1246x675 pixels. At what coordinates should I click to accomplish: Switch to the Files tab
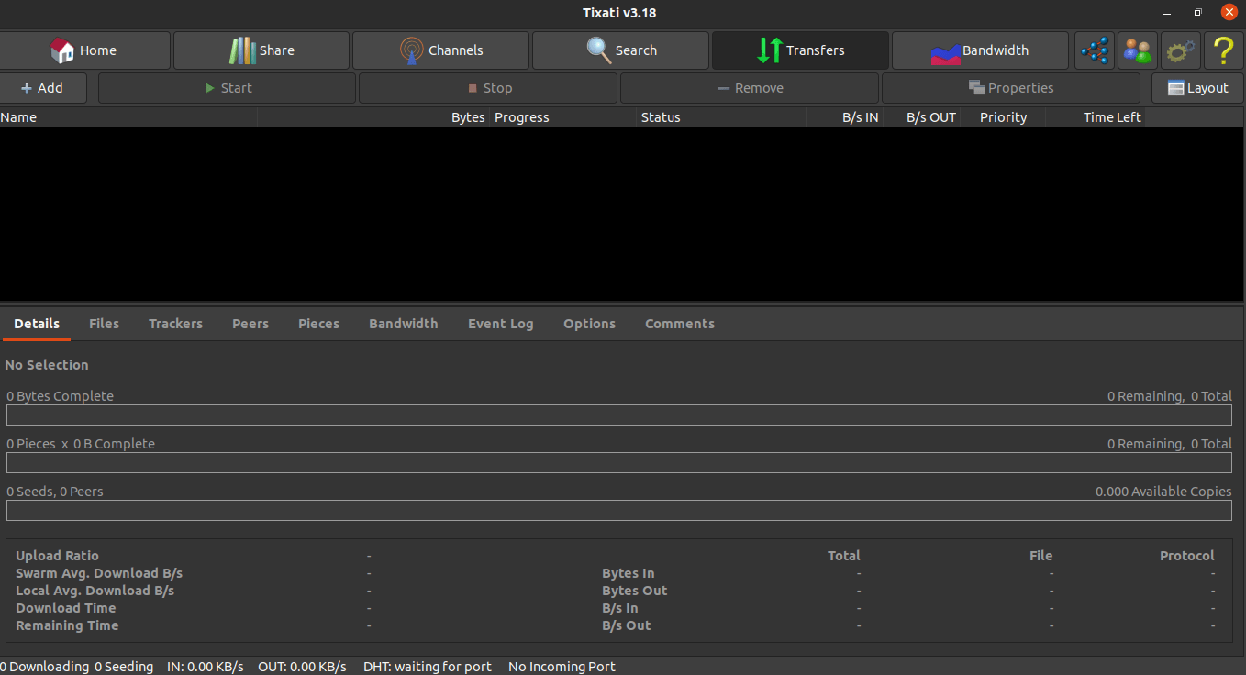(105, 324)
